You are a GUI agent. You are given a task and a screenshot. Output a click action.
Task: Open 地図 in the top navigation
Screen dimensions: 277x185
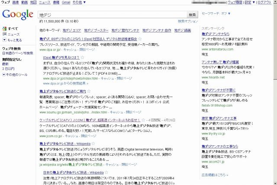coord(33,2)
